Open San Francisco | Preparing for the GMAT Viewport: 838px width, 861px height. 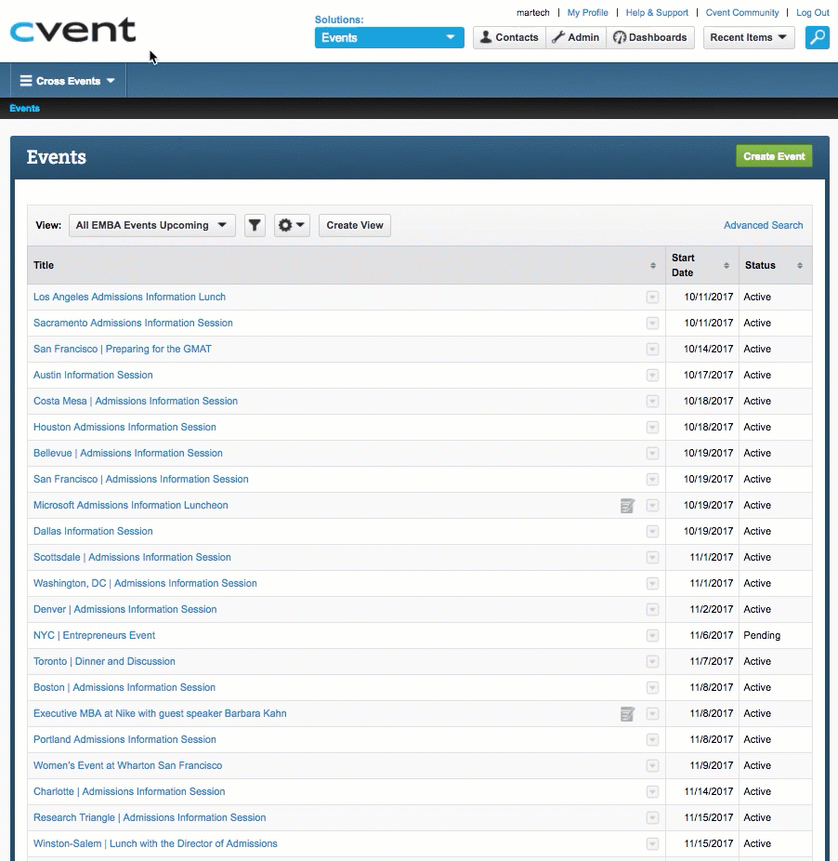click(x=123, y=349)
